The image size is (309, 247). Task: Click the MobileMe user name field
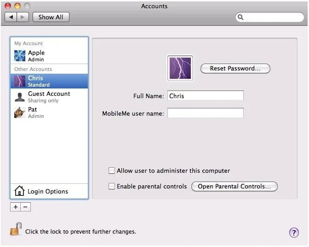pyautogui.click(x=206, y=113)
